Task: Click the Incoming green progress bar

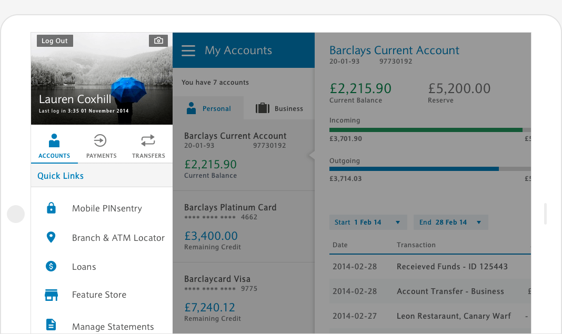Action: [x=426, y=130]
